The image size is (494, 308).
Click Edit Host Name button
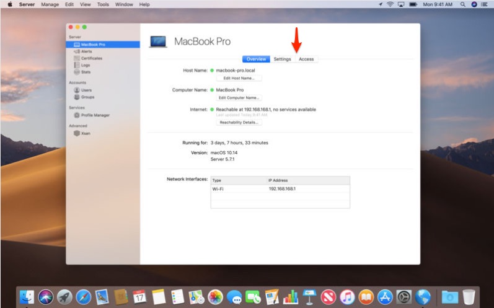(239, 78)
